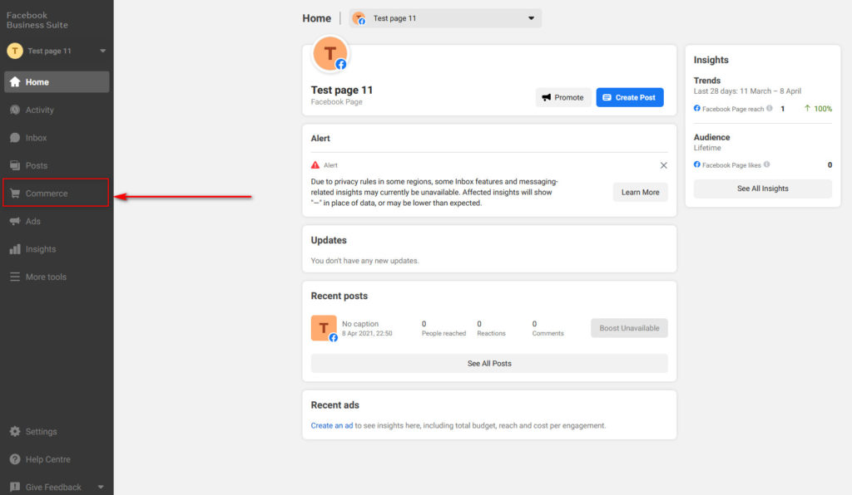Viewport: 852px width, 495px height.
Task: Click the Reactions count of recent post
Action: click(x=479, y=324)
